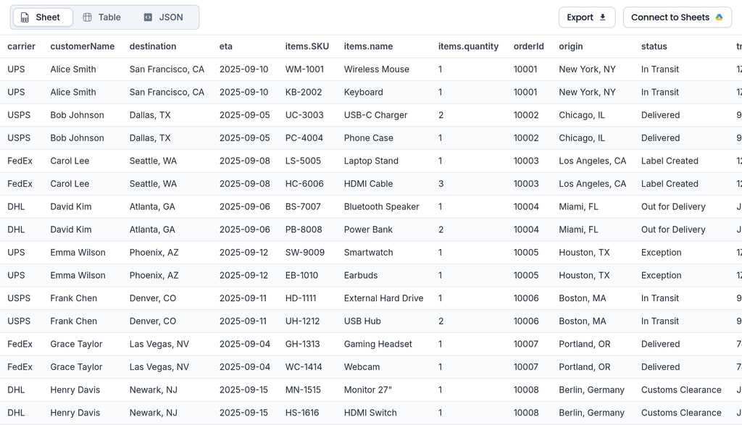Select the items.quantity column header
742x425 pixels.
[x=469, y=46]
